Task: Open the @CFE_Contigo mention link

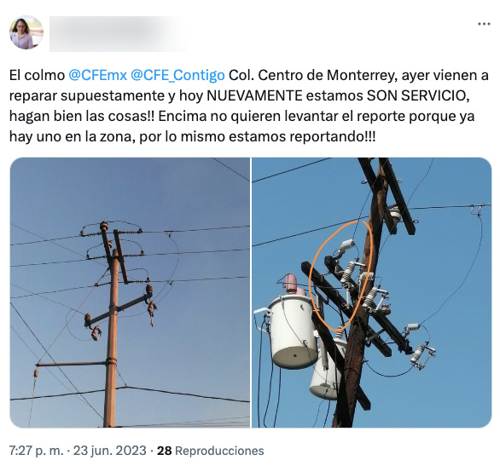Action: [x=177, y=76]
